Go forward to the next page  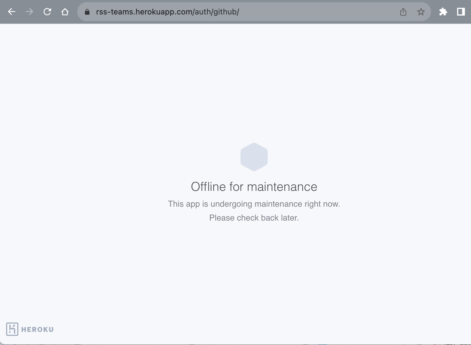[x=29, y=12]
